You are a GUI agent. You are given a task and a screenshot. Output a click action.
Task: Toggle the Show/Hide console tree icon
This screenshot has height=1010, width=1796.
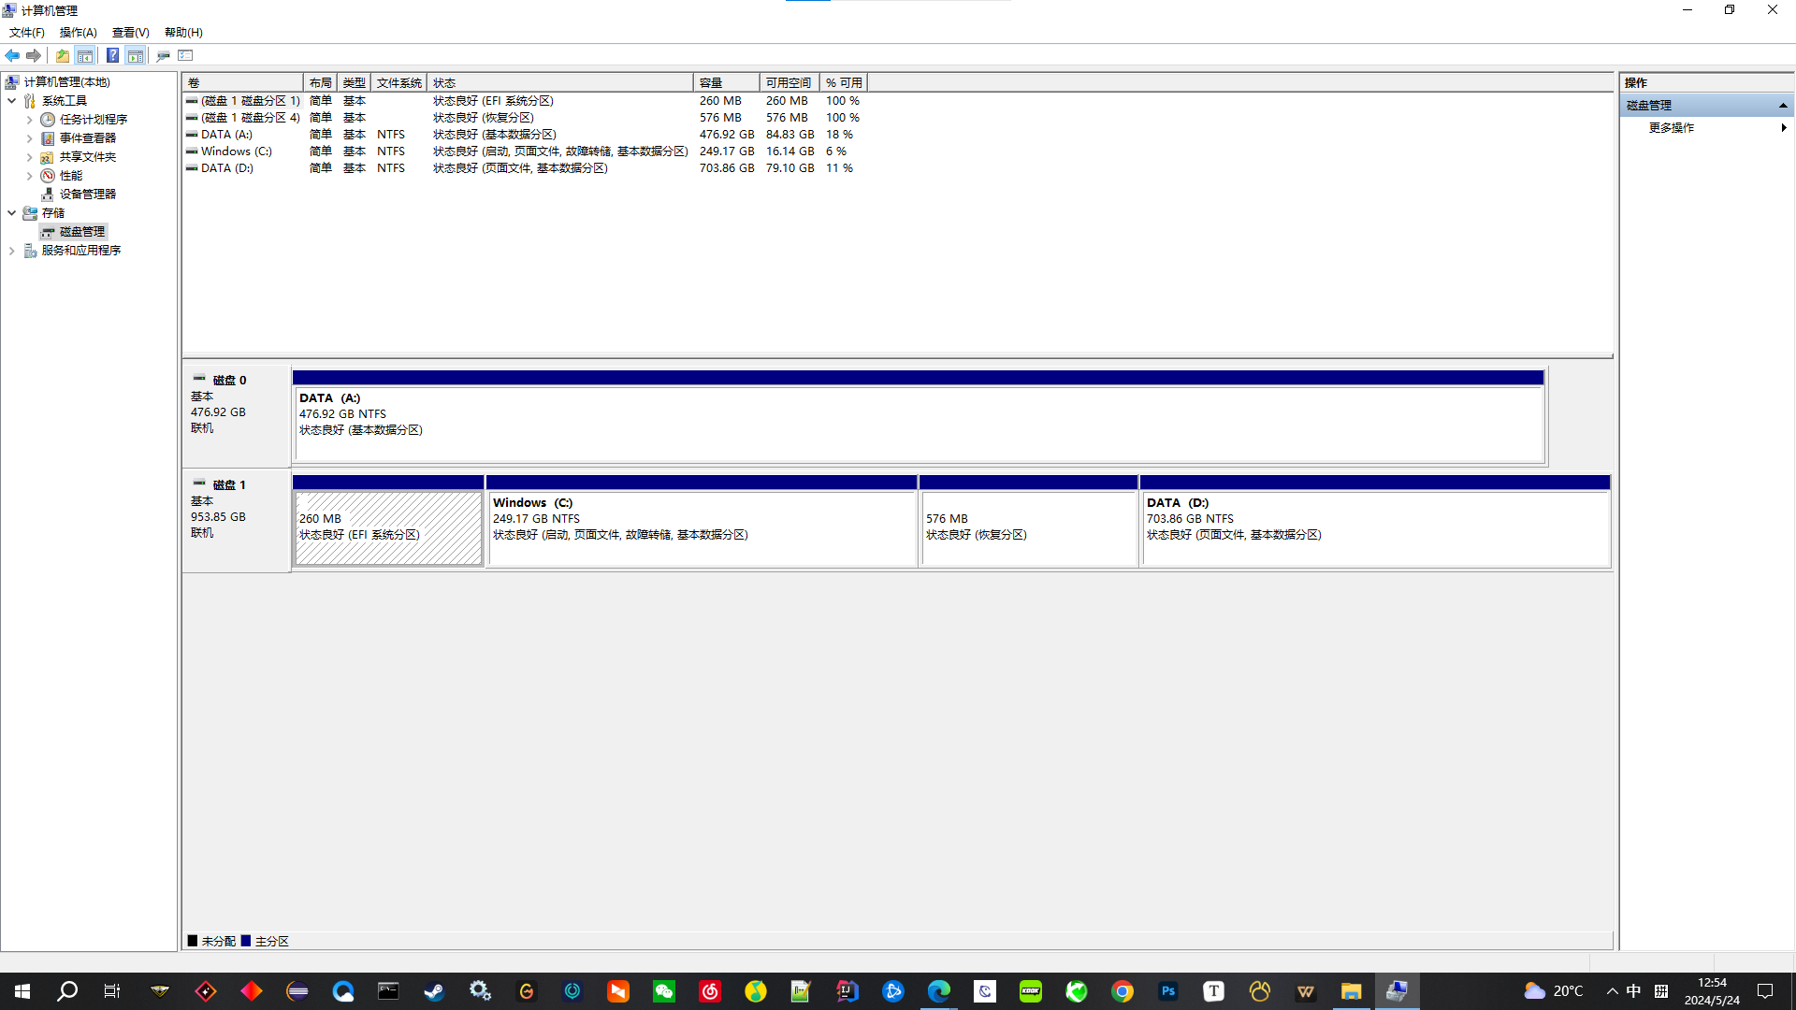85,55
